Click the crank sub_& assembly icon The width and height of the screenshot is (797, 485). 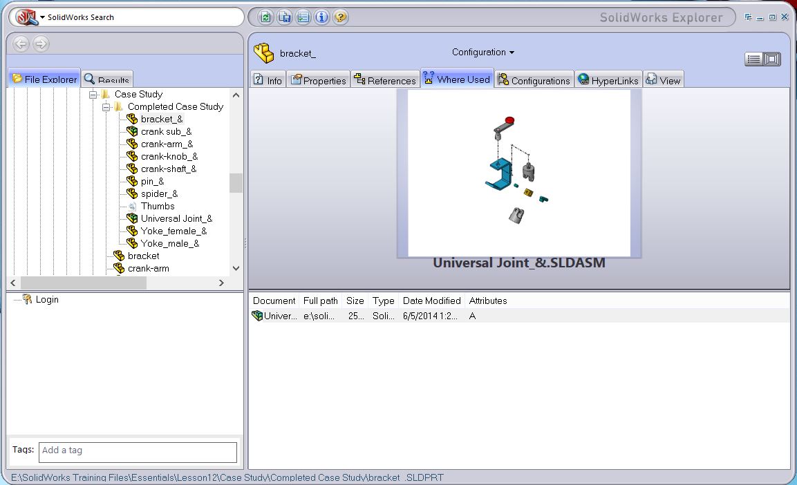[132, 131]
